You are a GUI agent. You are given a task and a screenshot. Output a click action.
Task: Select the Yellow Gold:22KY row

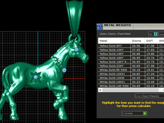(131, 66)
